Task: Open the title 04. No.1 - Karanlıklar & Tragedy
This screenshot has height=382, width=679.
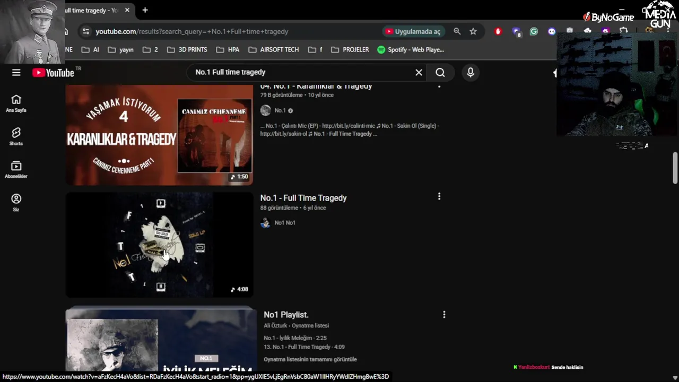Action: tap(316, 86)
